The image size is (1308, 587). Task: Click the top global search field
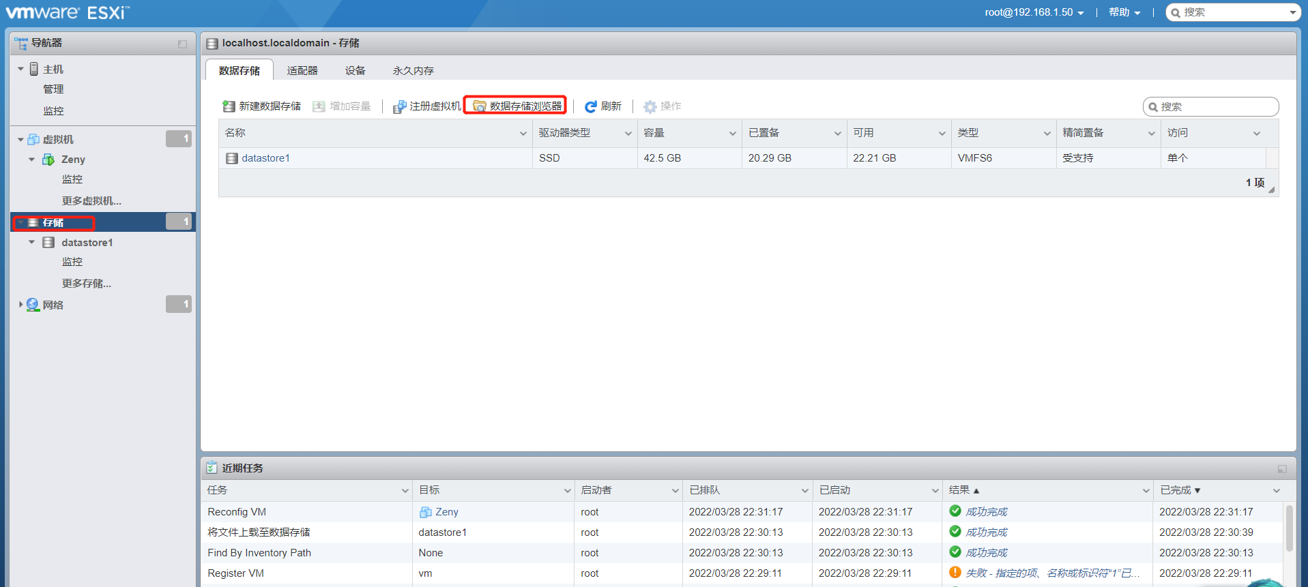point(1234,12)
